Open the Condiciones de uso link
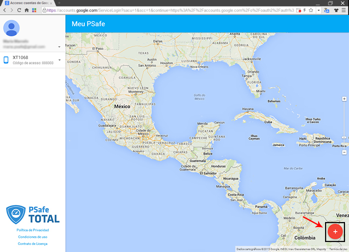The width and height of the screenshot is (349, 252). (32, 237)
